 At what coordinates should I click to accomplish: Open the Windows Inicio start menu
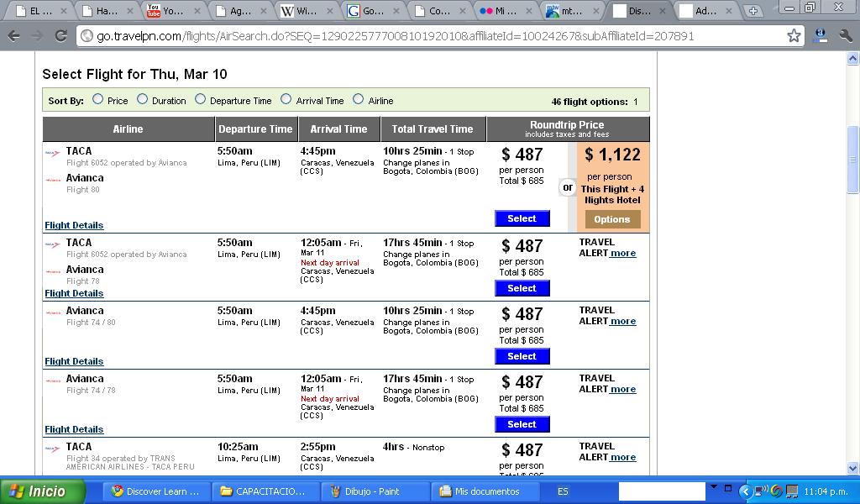[42, 491]
